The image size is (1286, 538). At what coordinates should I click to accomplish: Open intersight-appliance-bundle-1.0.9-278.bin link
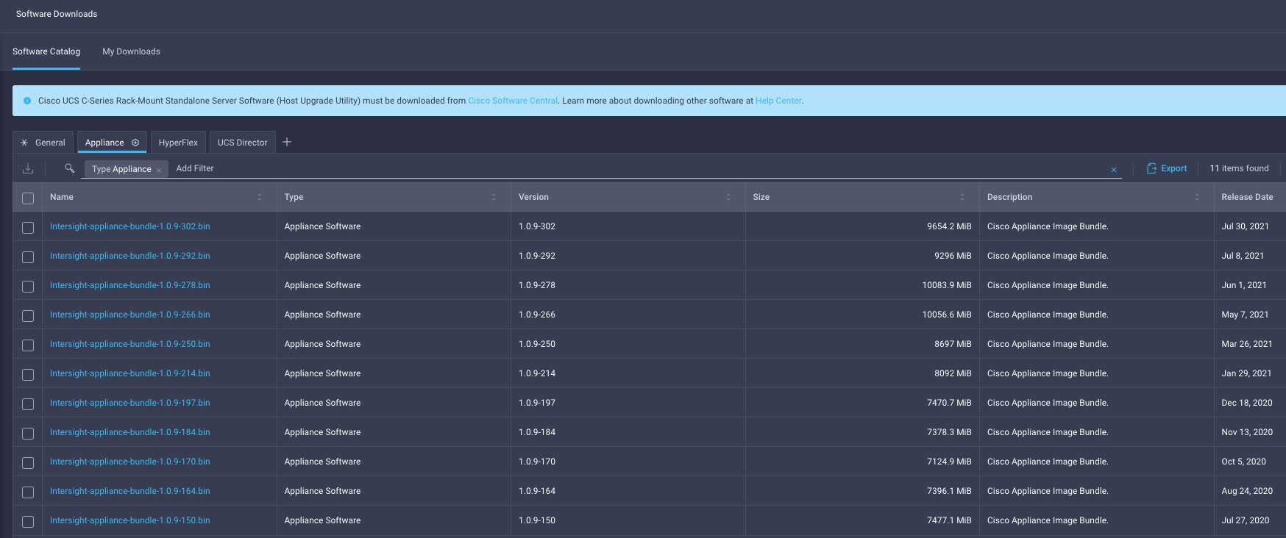tap(130, 285)
